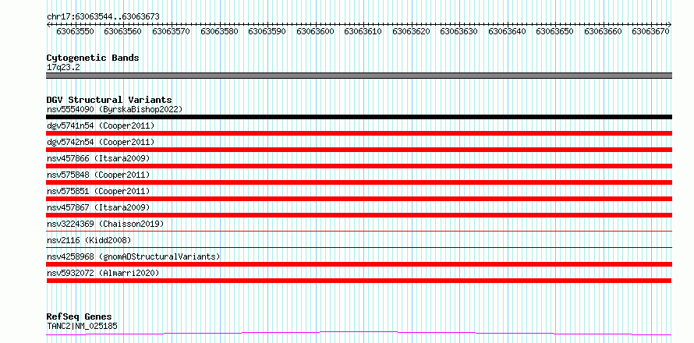Click ruler position 63063590

pos(267,31)
